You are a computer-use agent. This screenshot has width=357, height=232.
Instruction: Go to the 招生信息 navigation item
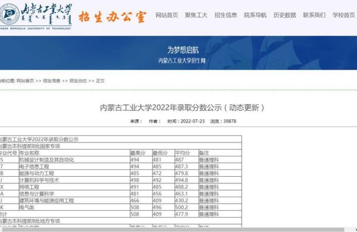click(226, 15)
